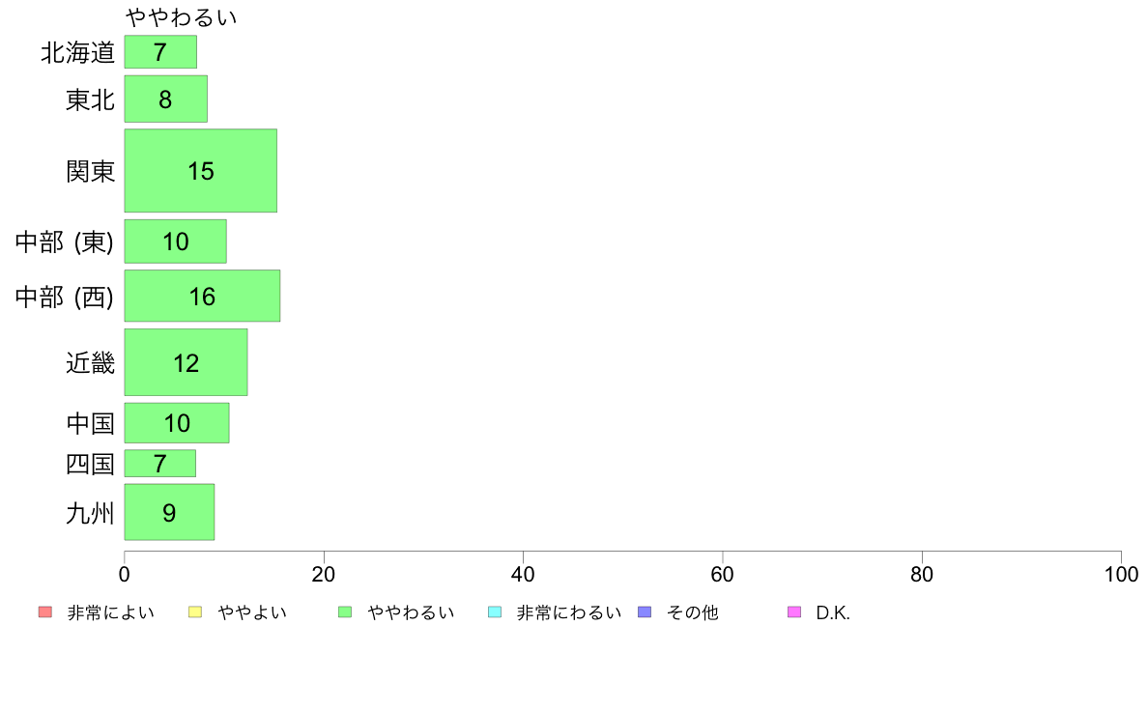
Task: Click the green ややわるい legend swatch
Action: coord(345,612)
